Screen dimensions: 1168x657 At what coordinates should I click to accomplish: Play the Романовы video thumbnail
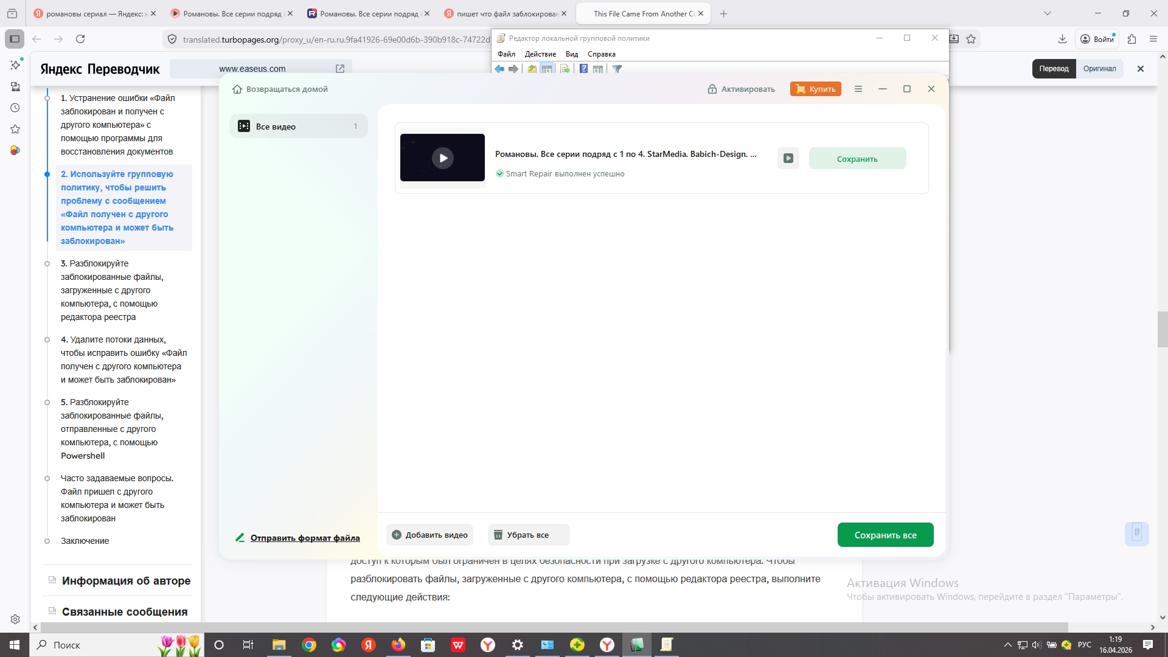point(442,158)
